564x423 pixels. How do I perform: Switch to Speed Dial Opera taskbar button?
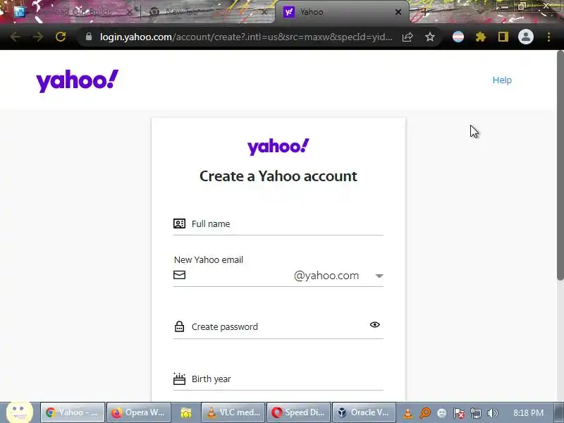tap(299, 412)
